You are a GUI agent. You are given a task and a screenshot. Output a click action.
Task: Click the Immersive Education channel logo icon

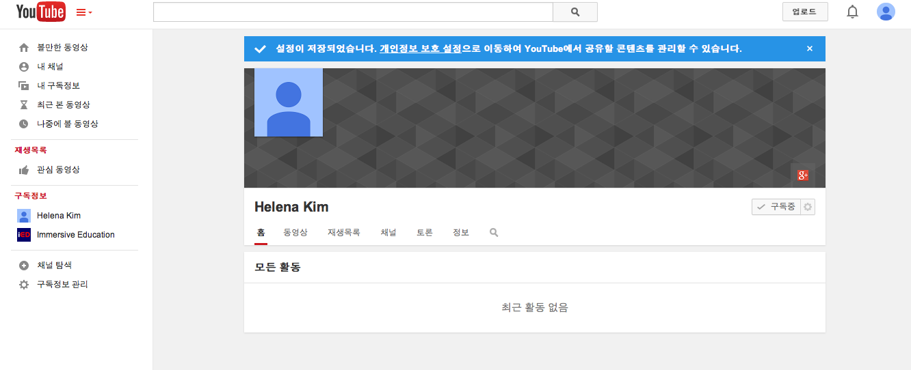click(x=24, y=235)
